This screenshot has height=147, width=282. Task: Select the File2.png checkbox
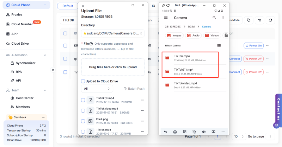tap(83, 121)
